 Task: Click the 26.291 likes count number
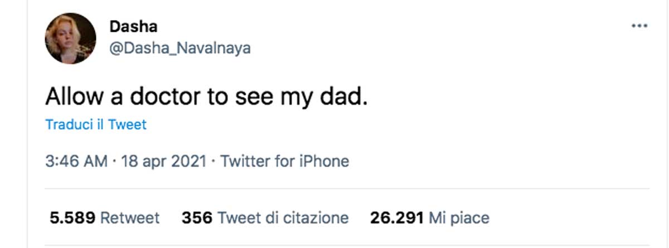(396, 217)
